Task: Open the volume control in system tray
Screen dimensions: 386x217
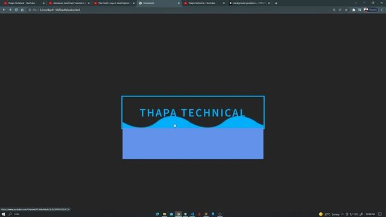Action: pyautogui.click(x=356, y=215)
